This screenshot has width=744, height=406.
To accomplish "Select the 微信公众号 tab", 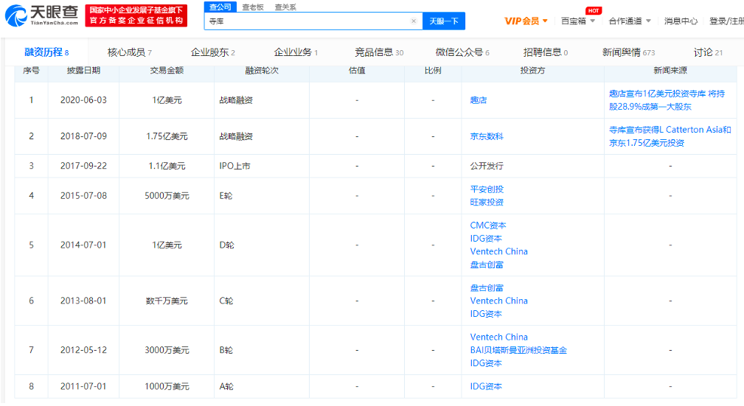I will pos(462,52).
